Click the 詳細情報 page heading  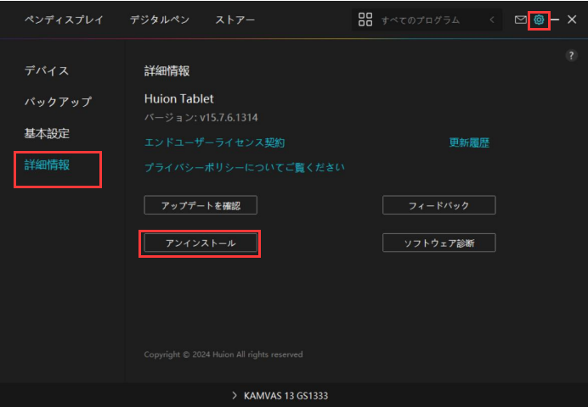click(167, 70)
